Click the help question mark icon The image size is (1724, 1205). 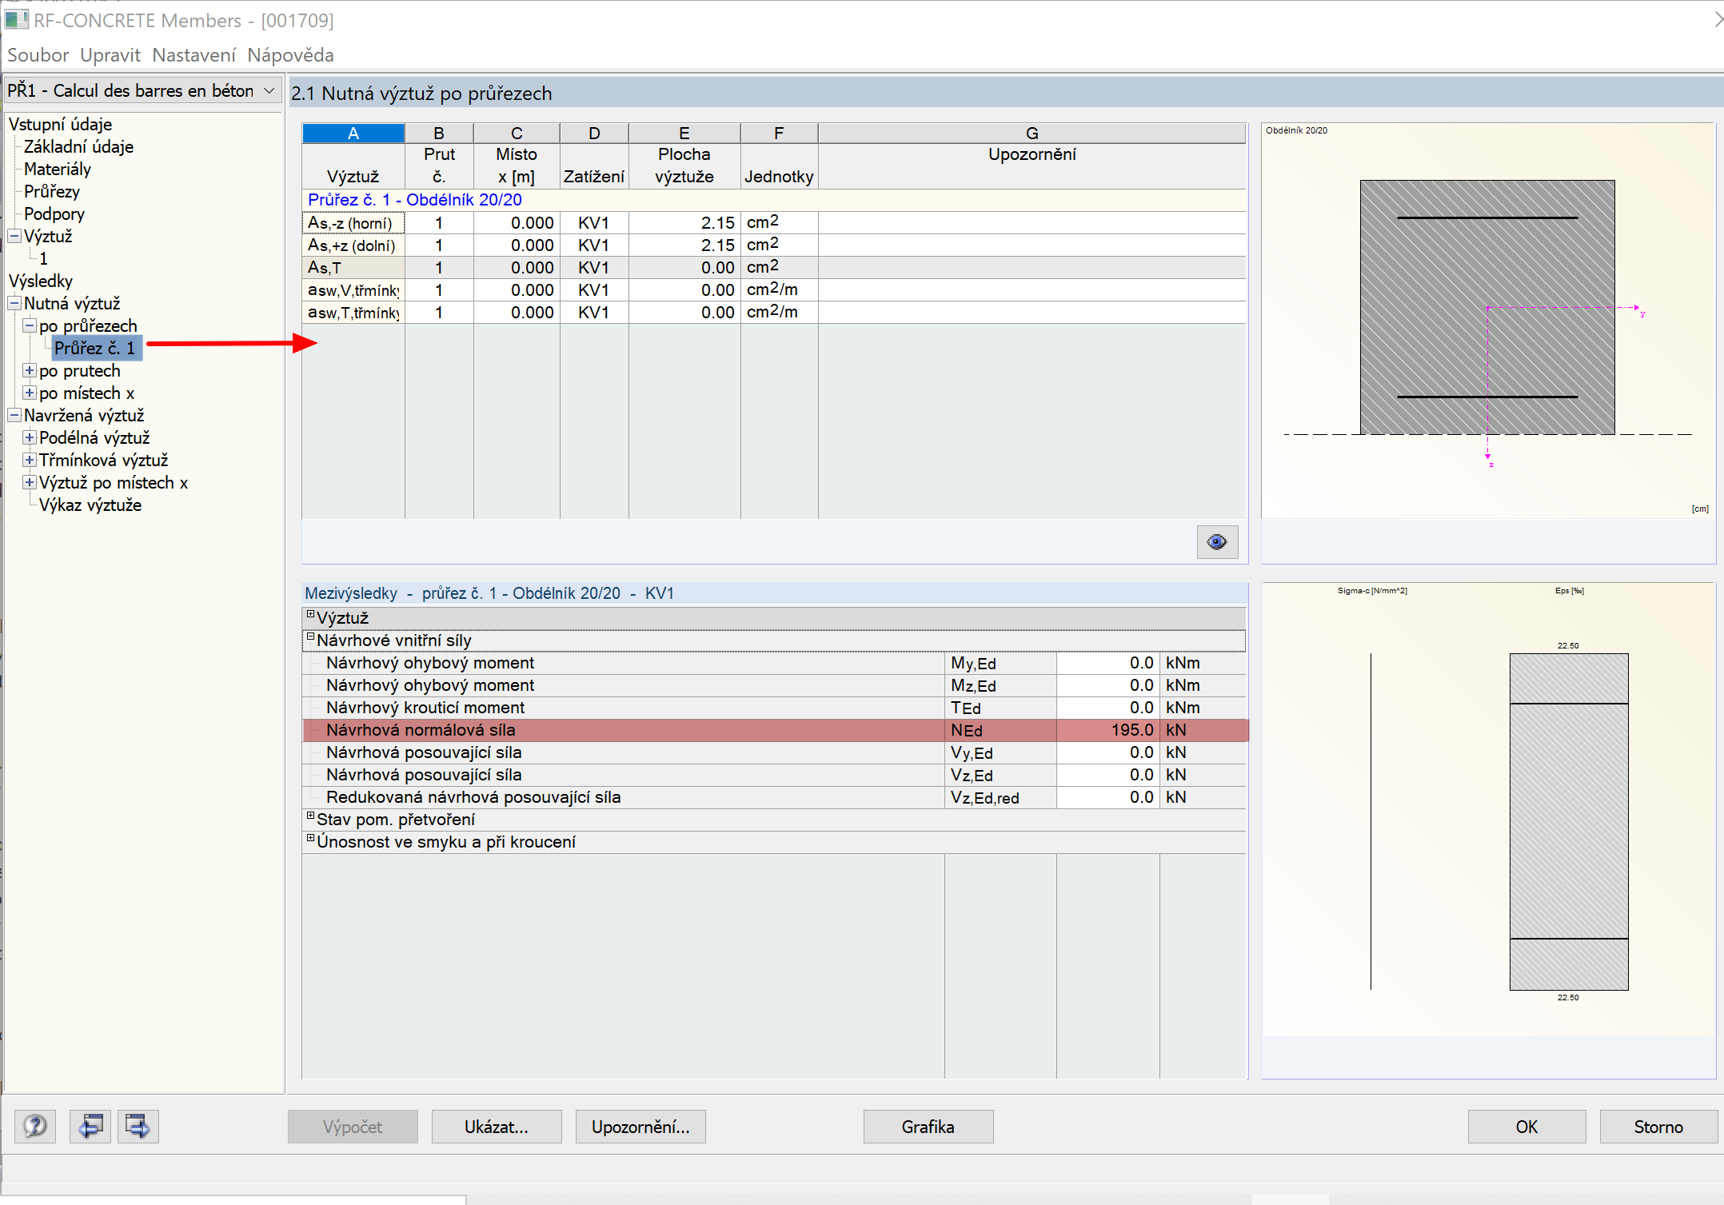pyautogui.click(x=35, y=1127)
